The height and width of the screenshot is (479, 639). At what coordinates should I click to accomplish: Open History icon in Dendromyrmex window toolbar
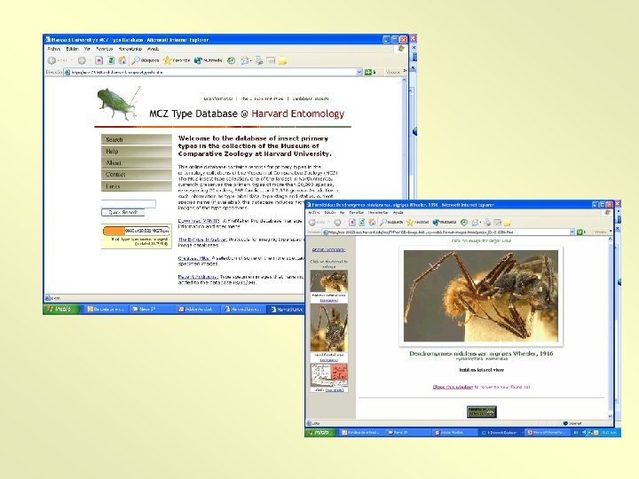click(464, 223)
